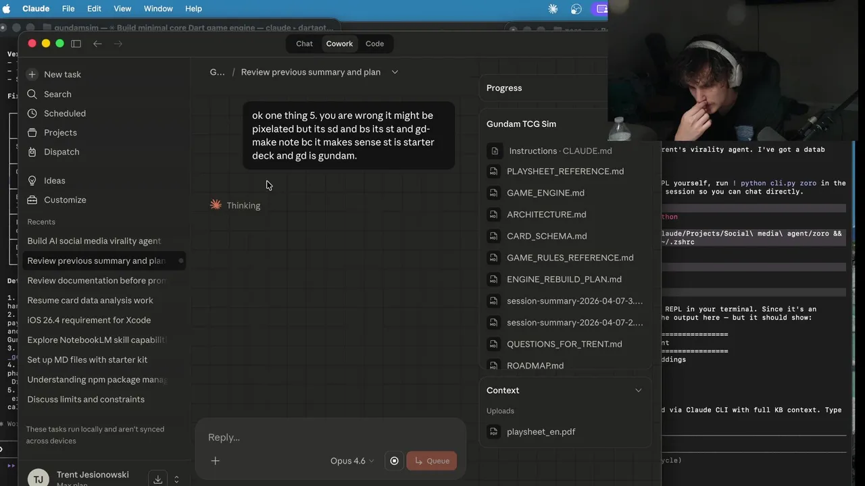Click the Apple logo menu
This screenshot has width=865, height=486.
pos(7,9)
